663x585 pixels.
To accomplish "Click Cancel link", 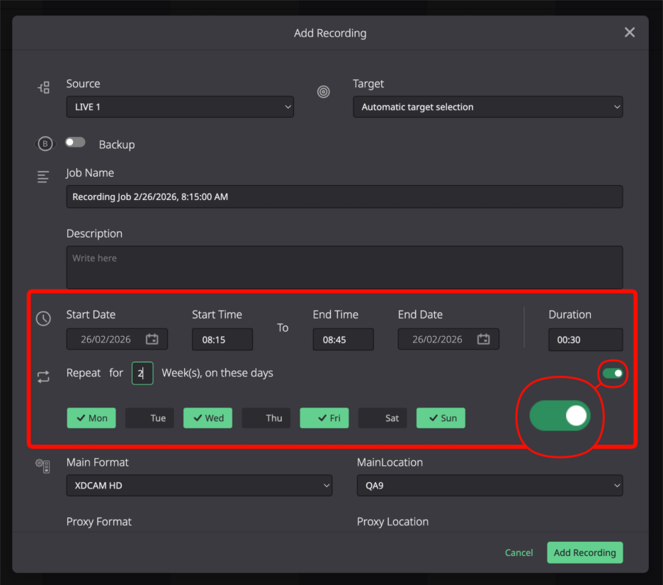I will (x=518, y=552).
